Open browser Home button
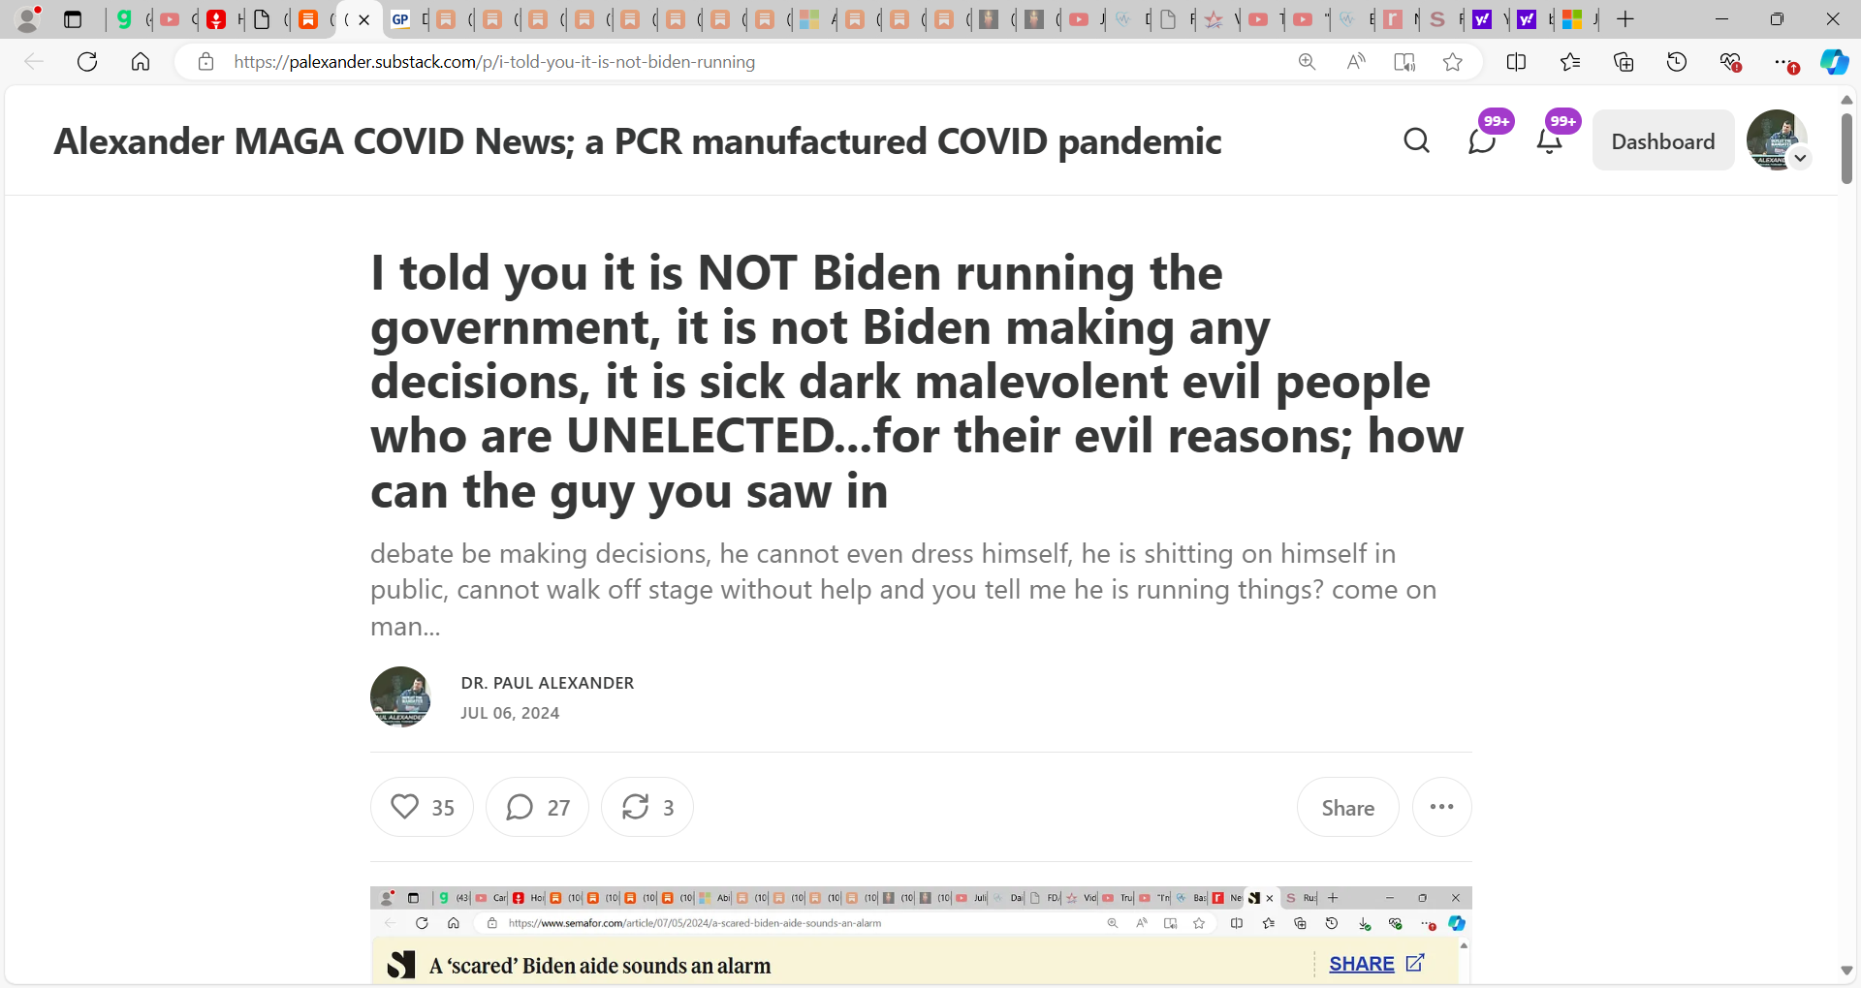 (141, 62)
